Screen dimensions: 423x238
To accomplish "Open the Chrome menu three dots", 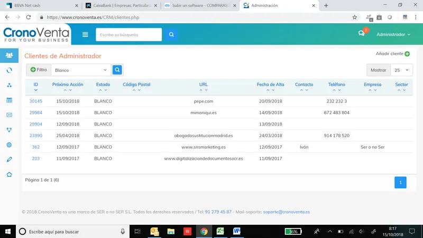I will click(x=416, y=17).
